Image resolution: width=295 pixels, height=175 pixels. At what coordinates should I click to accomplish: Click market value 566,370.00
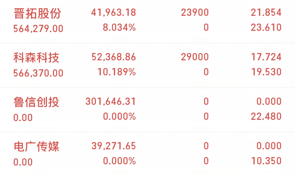tap(38, 73)
